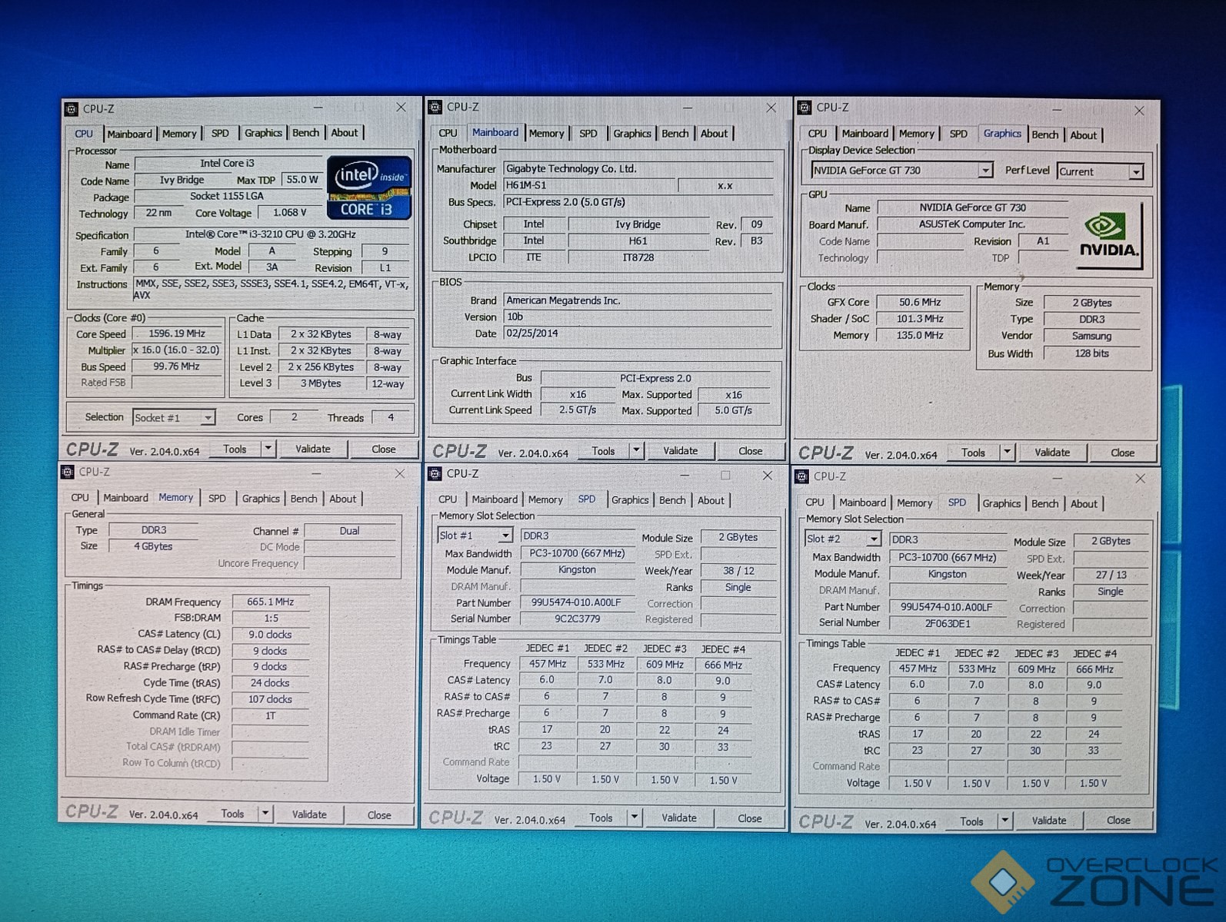Select SPD tab in Gigabyte motherboard window
1226x922 pixels.
588,134
